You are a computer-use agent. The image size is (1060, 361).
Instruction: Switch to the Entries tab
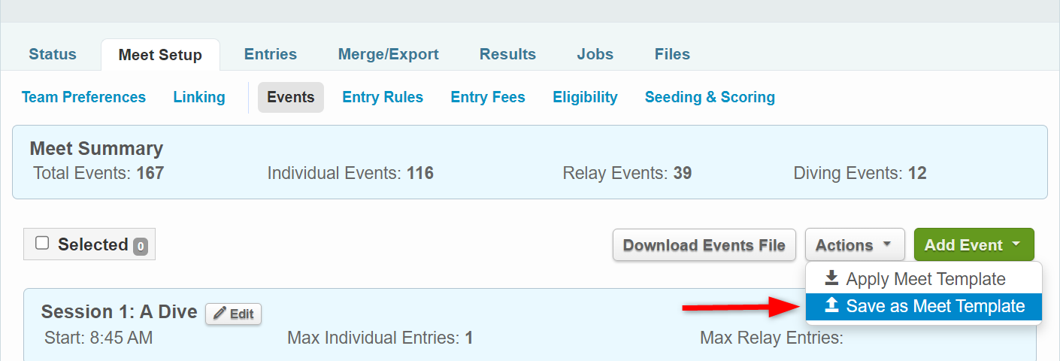tap(271, 54)
